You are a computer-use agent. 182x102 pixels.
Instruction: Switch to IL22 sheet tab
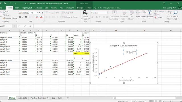pyautogui.click(x=53, y=98)
